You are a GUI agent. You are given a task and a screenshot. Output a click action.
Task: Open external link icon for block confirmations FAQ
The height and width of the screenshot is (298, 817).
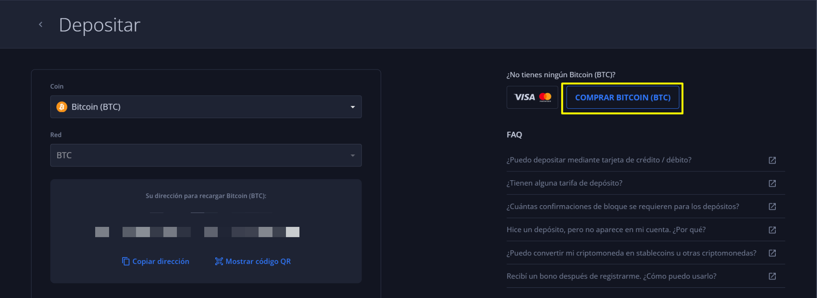(772, 206)
